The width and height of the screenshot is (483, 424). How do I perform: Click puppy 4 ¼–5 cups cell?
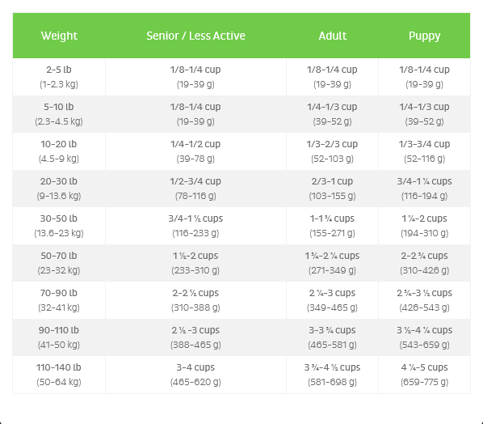(x=424, y=375)
